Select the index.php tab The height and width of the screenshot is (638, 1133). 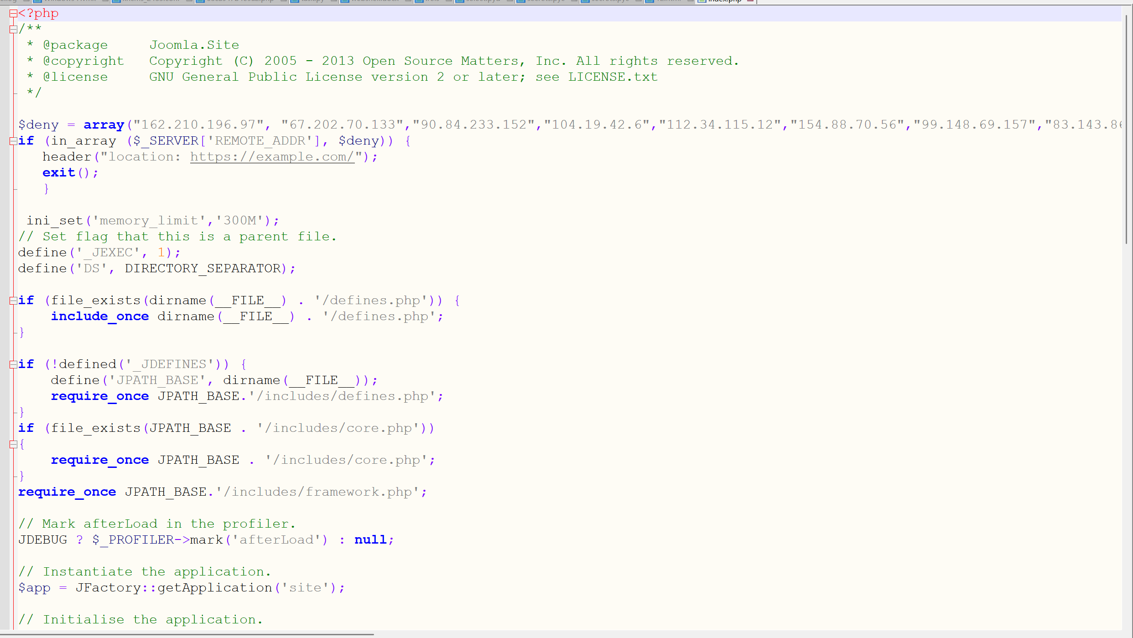coord(724,1)
